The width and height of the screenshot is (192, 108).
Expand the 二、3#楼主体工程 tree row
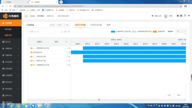point(29,57)
